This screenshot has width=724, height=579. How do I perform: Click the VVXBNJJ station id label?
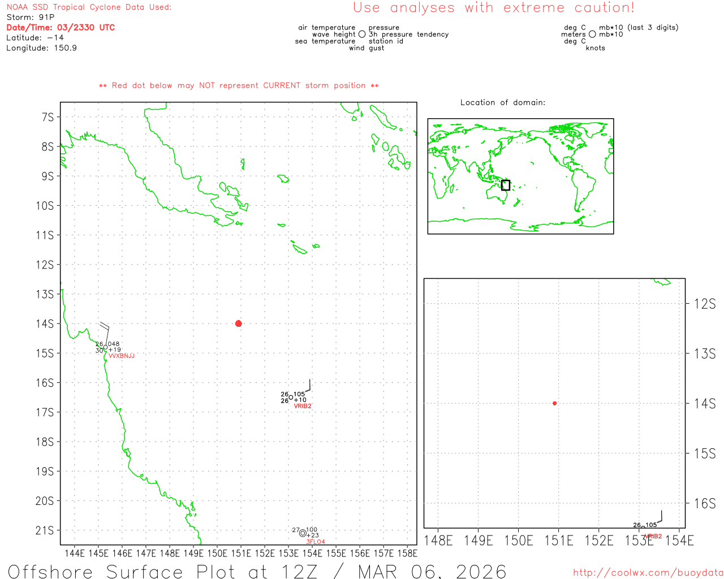[122, 356]
